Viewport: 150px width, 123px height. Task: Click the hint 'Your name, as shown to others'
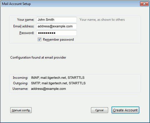[102, 20]
